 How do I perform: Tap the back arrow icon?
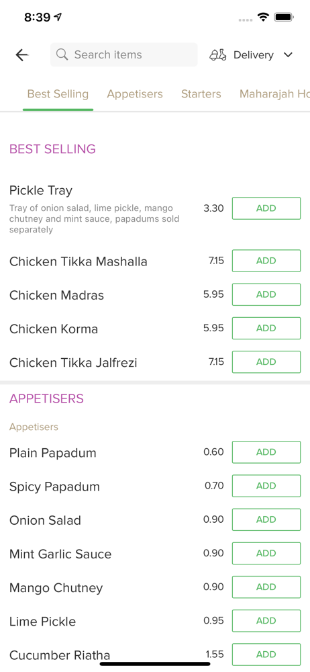tap(22, 55)
